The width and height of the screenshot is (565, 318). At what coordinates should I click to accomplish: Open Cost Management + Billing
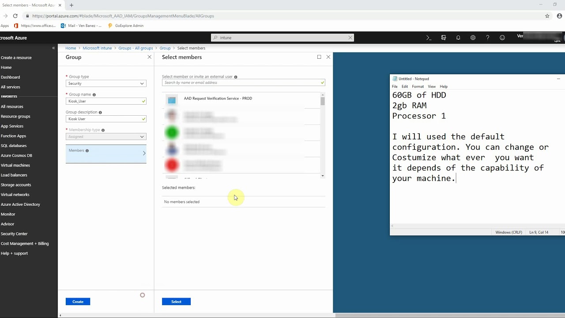(25, 244)
